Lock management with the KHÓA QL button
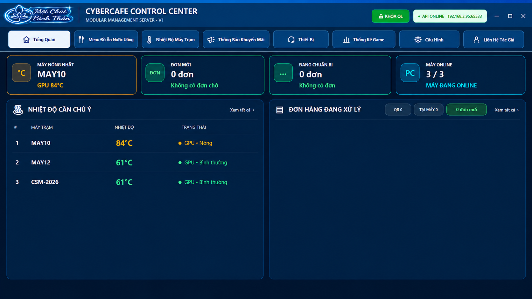This screenshot has height=299, width=532. pyautogui.click(x=390, y=16)
